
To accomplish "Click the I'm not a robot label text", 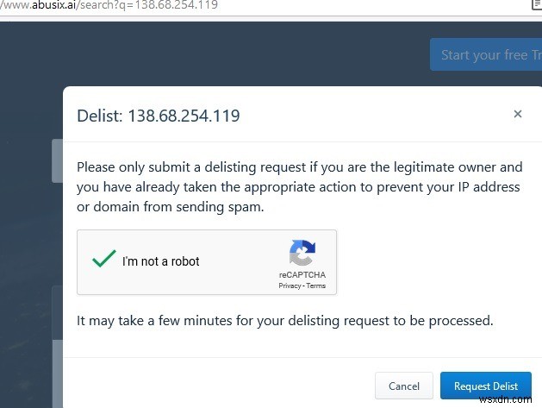I will click(x=161, y=261).
